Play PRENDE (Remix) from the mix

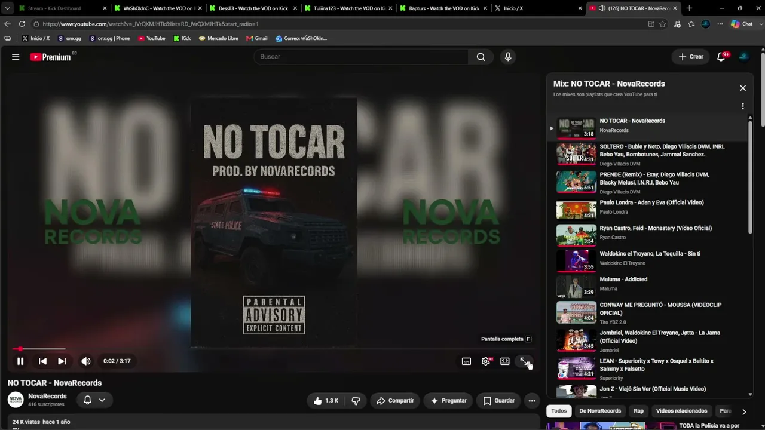(x=648, y=183)
